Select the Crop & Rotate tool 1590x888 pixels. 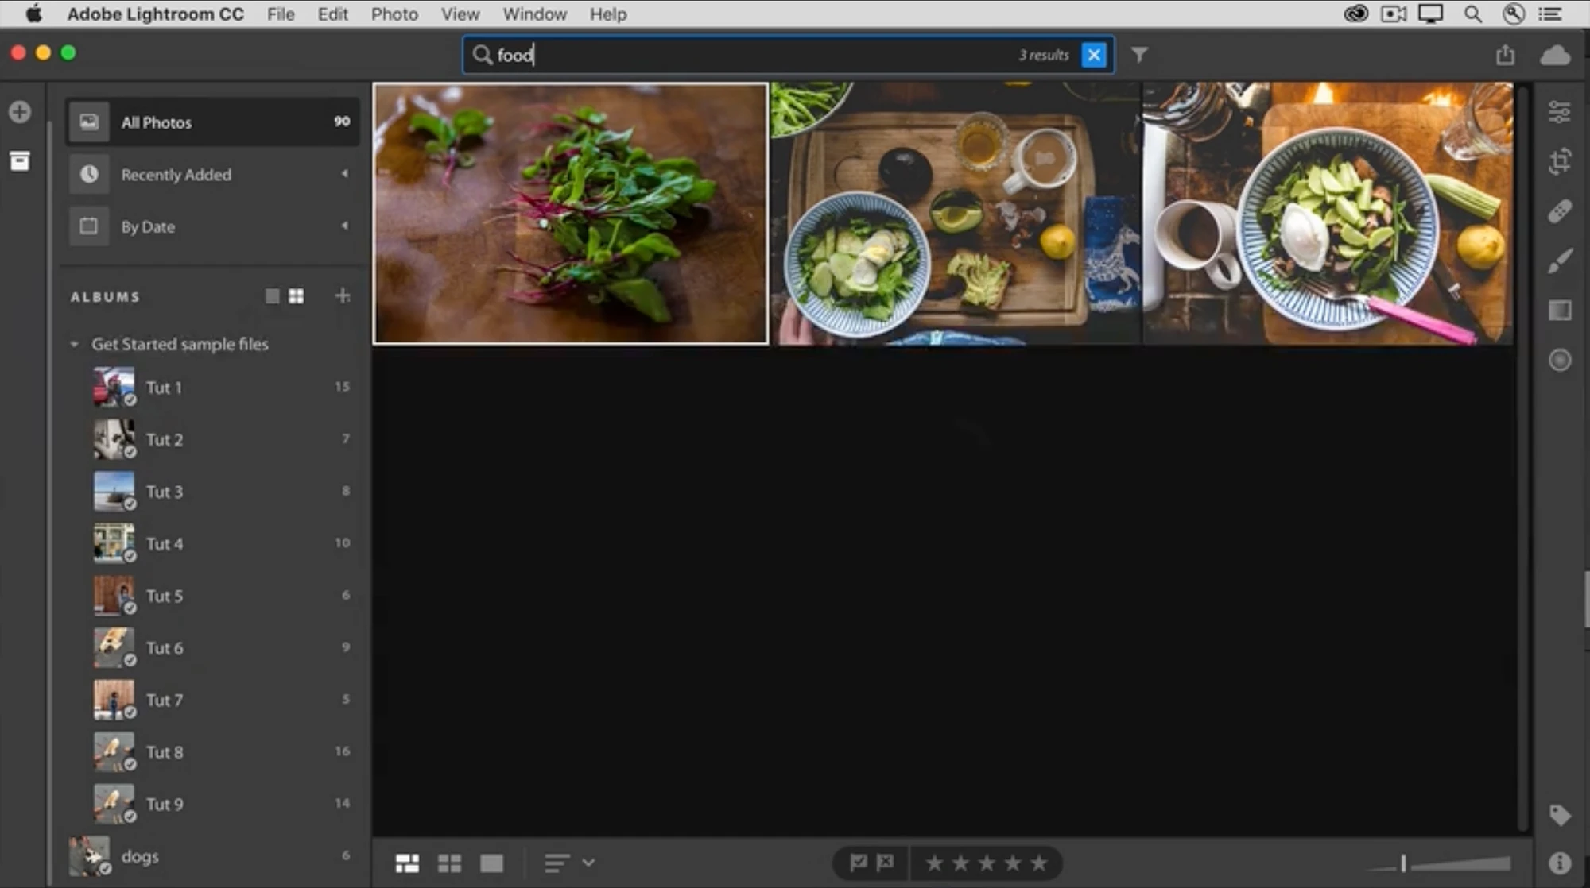coord(1560,160)
